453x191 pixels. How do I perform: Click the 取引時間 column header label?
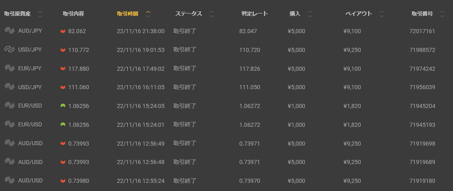[x=127, y=14]
